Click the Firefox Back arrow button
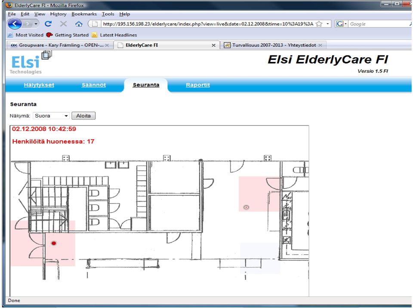Image resolution: width=413 pixels, height=308 pixels. (x=15, y=24)
